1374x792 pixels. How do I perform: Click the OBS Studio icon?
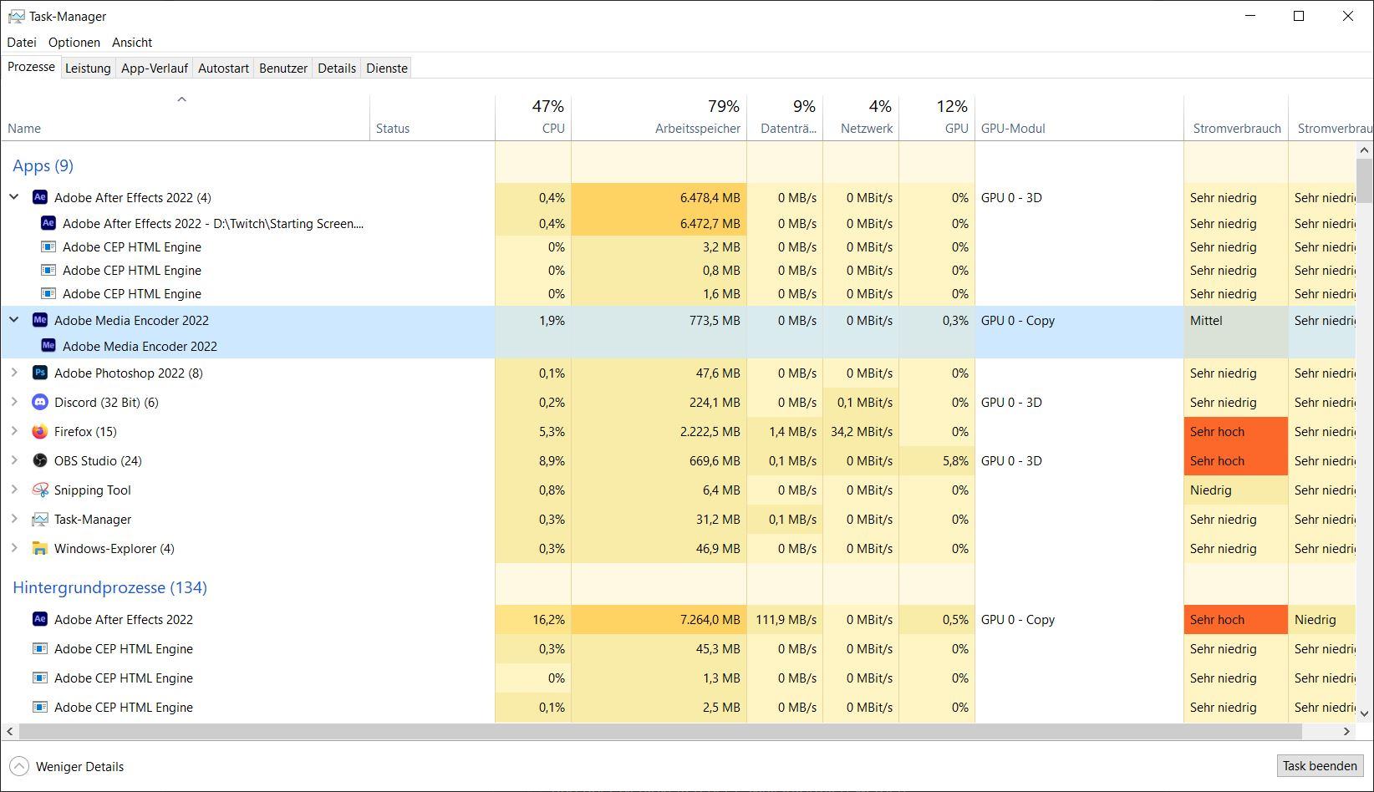[x=39, y=460]
